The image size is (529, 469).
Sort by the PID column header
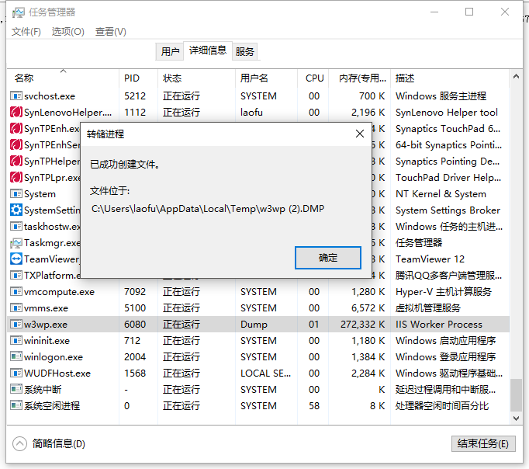coord(138,78)
